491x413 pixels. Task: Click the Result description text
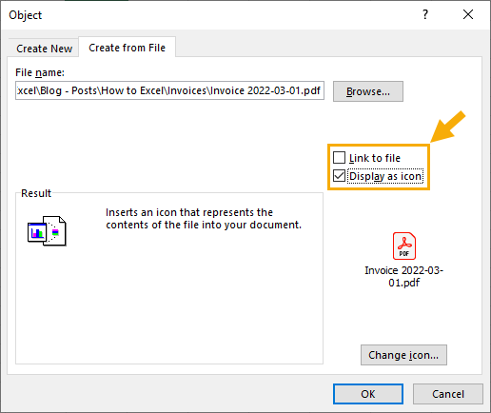click(x=204, y=219)
